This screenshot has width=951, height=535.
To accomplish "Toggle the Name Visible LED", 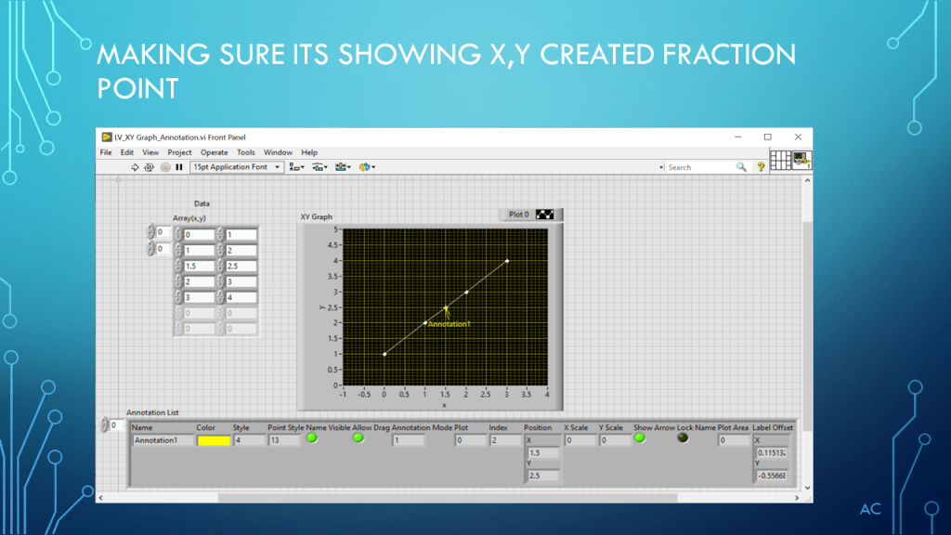I will [x=312, y=438].
